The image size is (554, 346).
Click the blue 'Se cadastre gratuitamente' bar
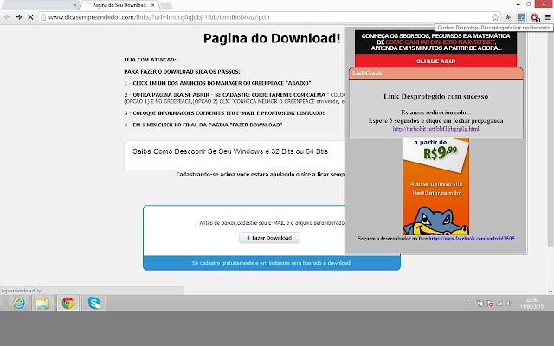point(272,263)
